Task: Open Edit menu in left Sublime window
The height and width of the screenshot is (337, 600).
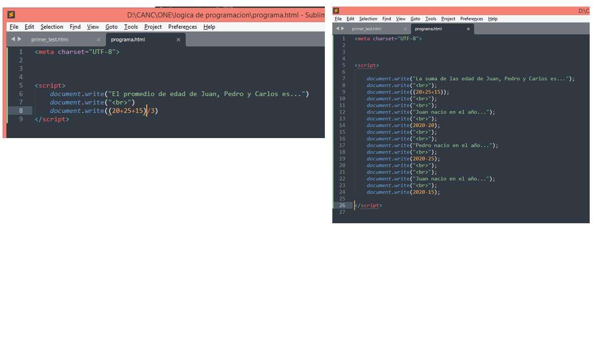Action: click(30, 27)
